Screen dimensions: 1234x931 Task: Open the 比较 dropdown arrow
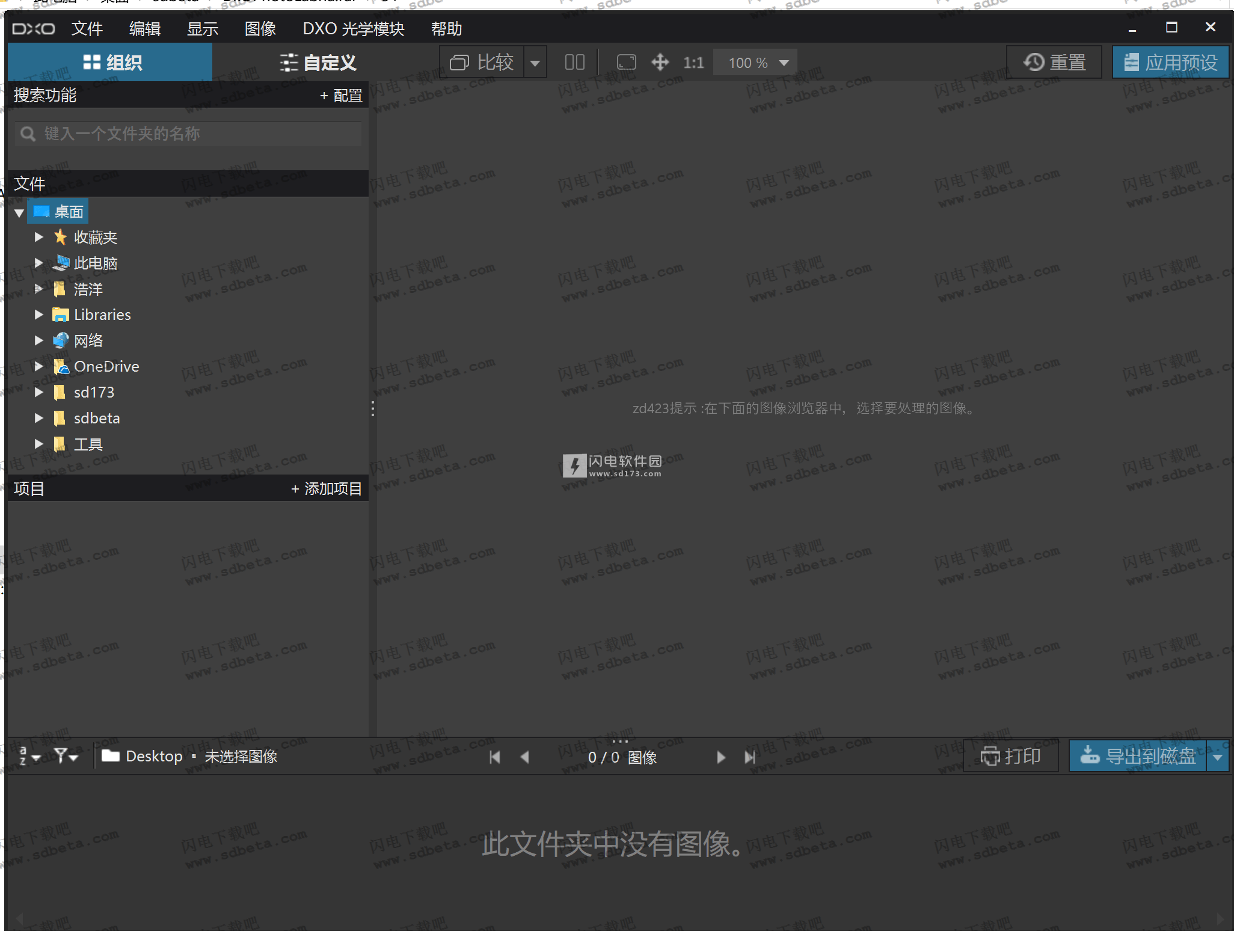pos(535,62)
